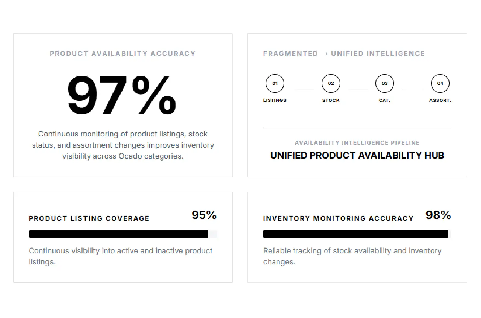Click the Product Listing Coverage label
481x318 pixels.
point(89,218)
